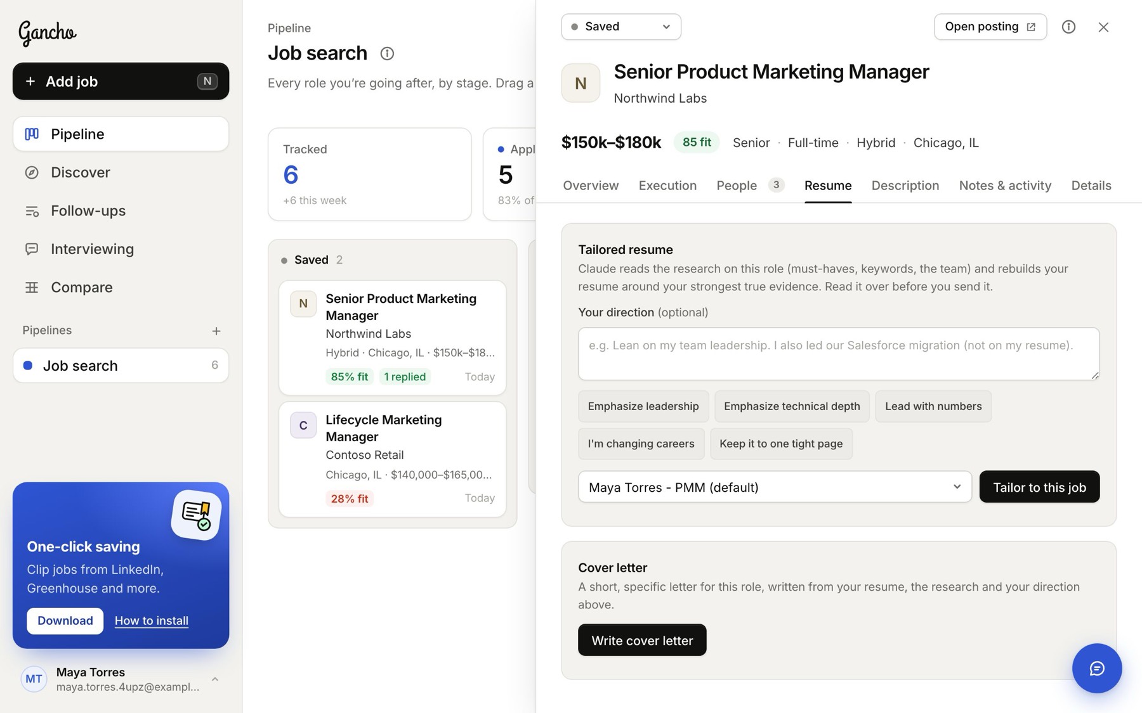Close the job detail panel
The height and width of the screenshot is (713, 1142).
(1103, 27)
